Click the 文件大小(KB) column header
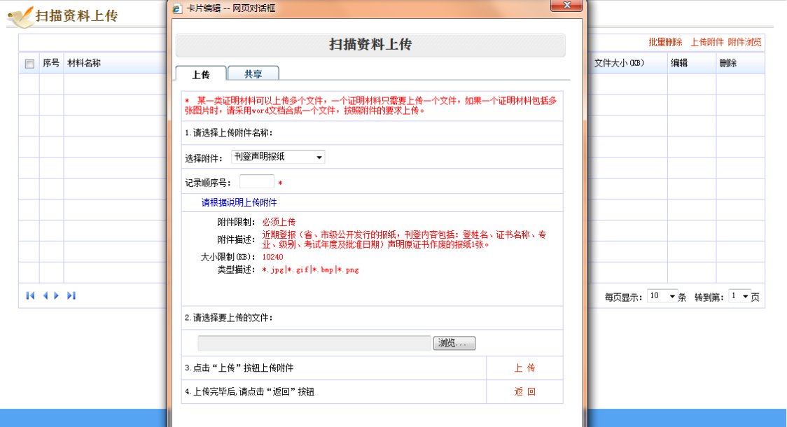The width and height of the screenshot is (787, 427). [619, 63]
